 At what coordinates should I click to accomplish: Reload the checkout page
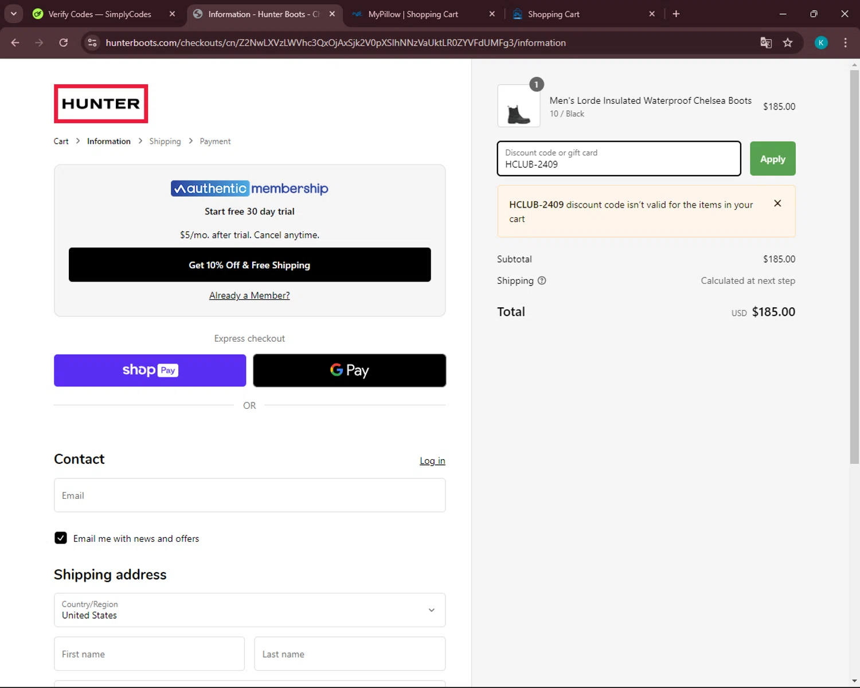(x=64, y=42)
